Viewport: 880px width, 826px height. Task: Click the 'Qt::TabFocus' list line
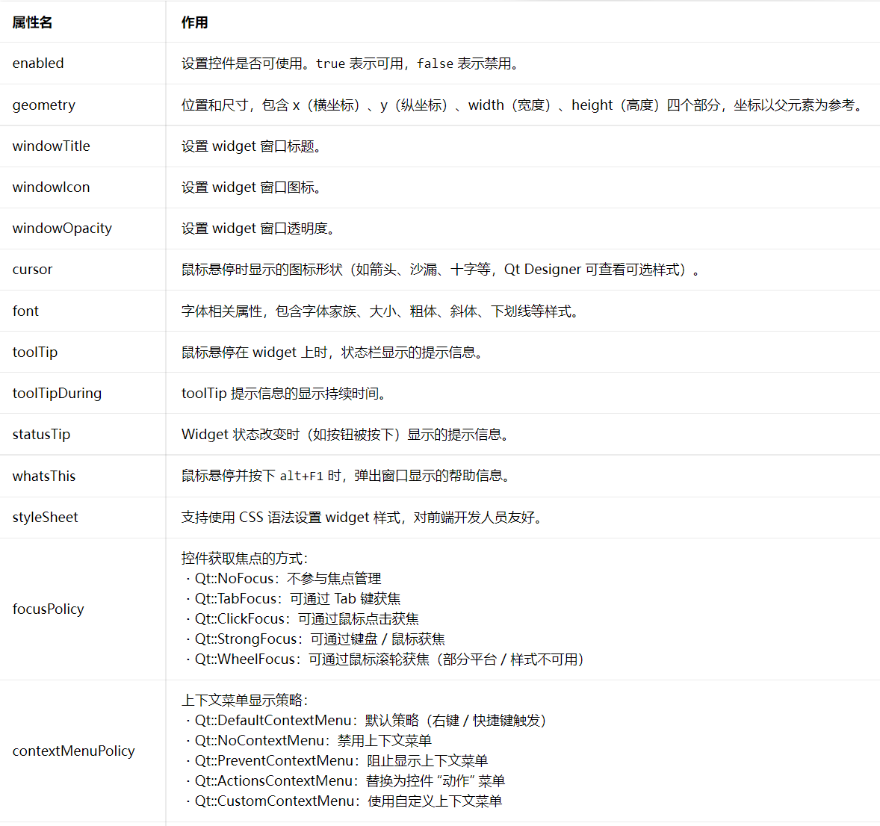293,599
